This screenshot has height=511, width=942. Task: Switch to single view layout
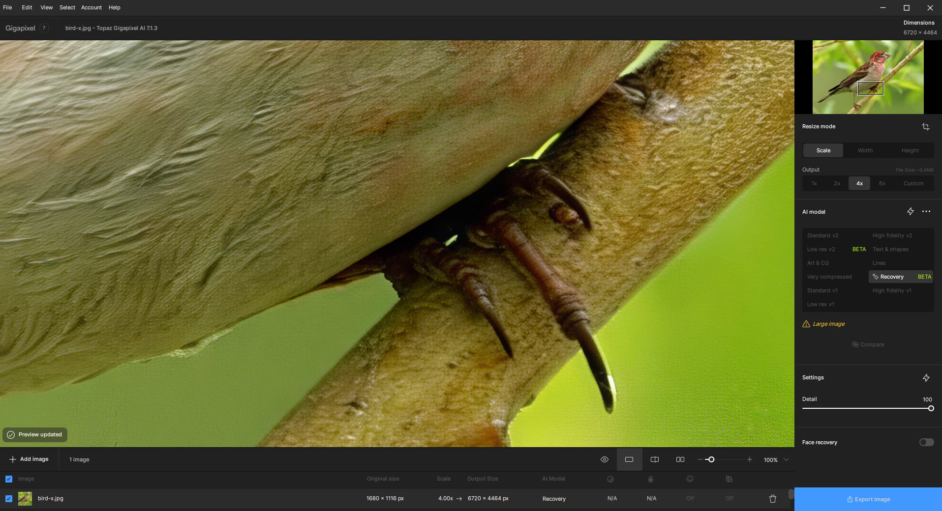(x=629, y=459)
